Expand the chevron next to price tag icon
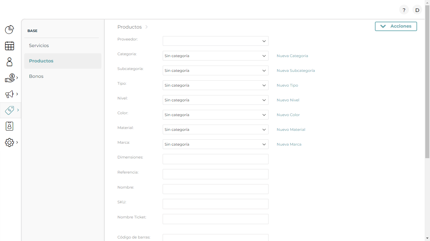The height and width of the screenshot is (241, 430). click(x=18, y=110)
